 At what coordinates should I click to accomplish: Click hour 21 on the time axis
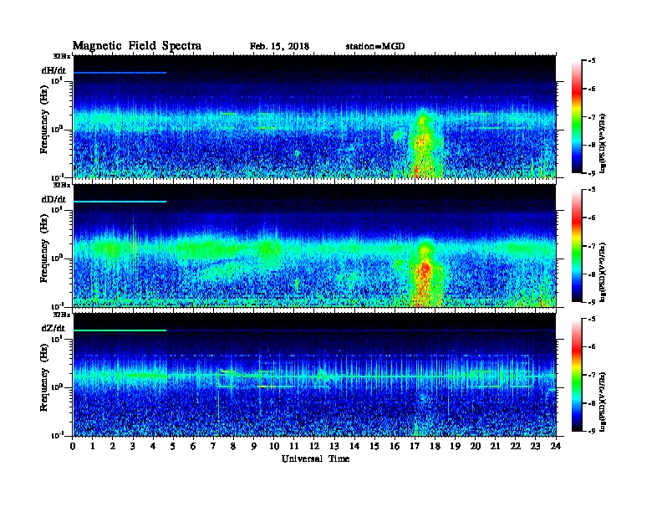click(495, 447)
